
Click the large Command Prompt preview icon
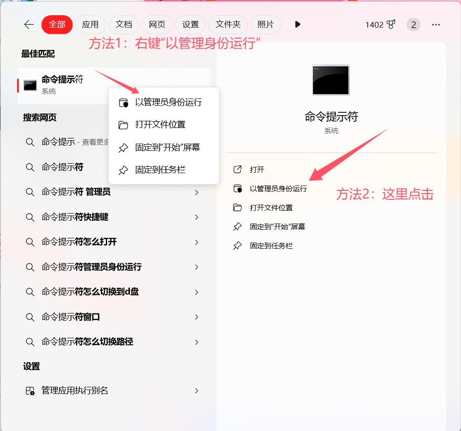(331, 79)
